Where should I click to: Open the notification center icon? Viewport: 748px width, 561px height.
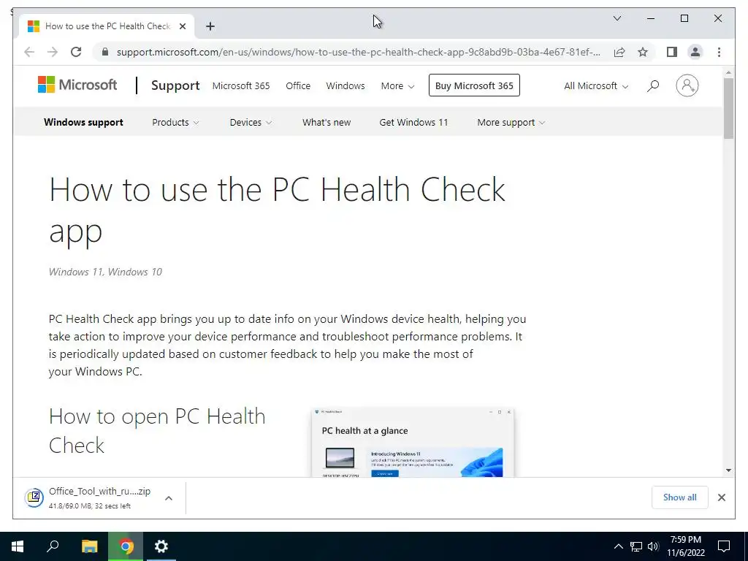724,546
